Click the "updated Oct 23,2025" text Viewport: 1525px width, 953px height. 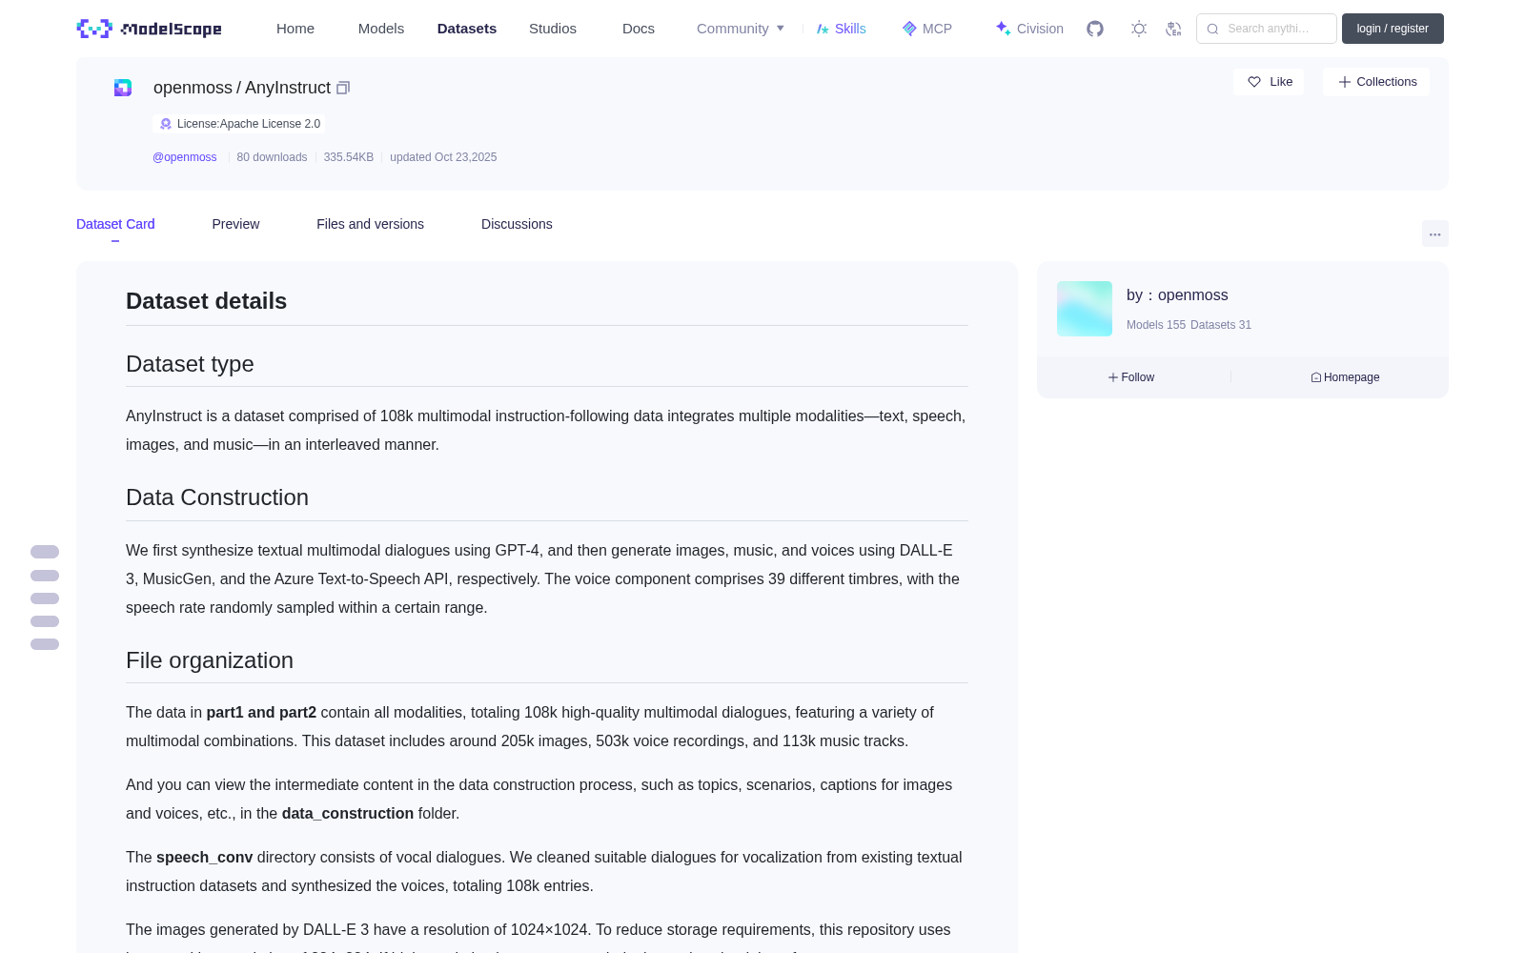pos(443,157)
